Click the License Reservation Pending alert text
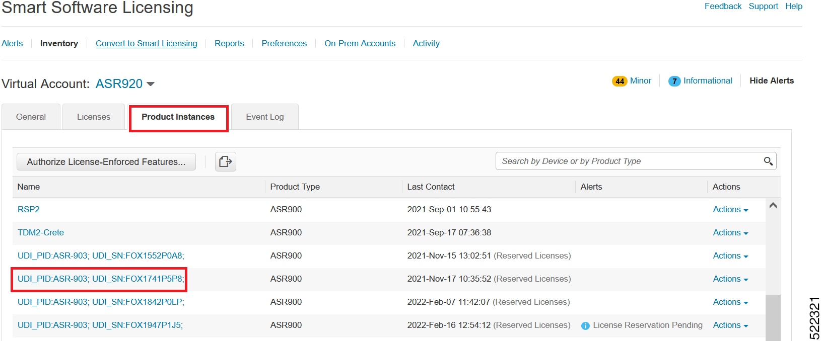 click(648, 325)
